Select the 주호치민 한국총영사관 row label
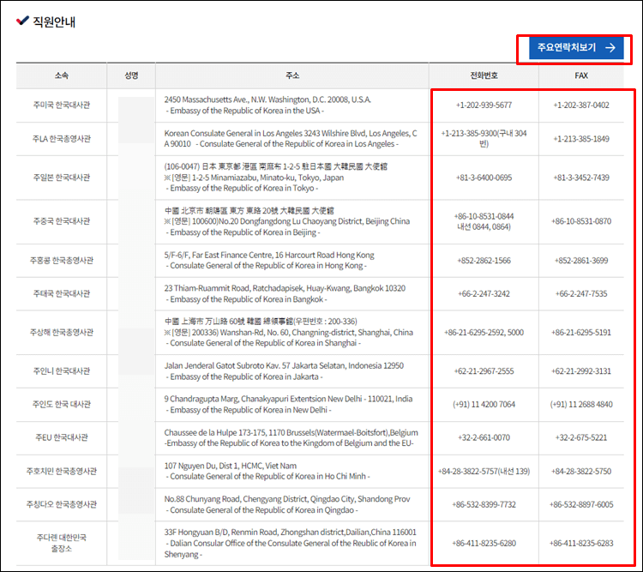This screenshot has height=572, width=643. pos(62,471)
